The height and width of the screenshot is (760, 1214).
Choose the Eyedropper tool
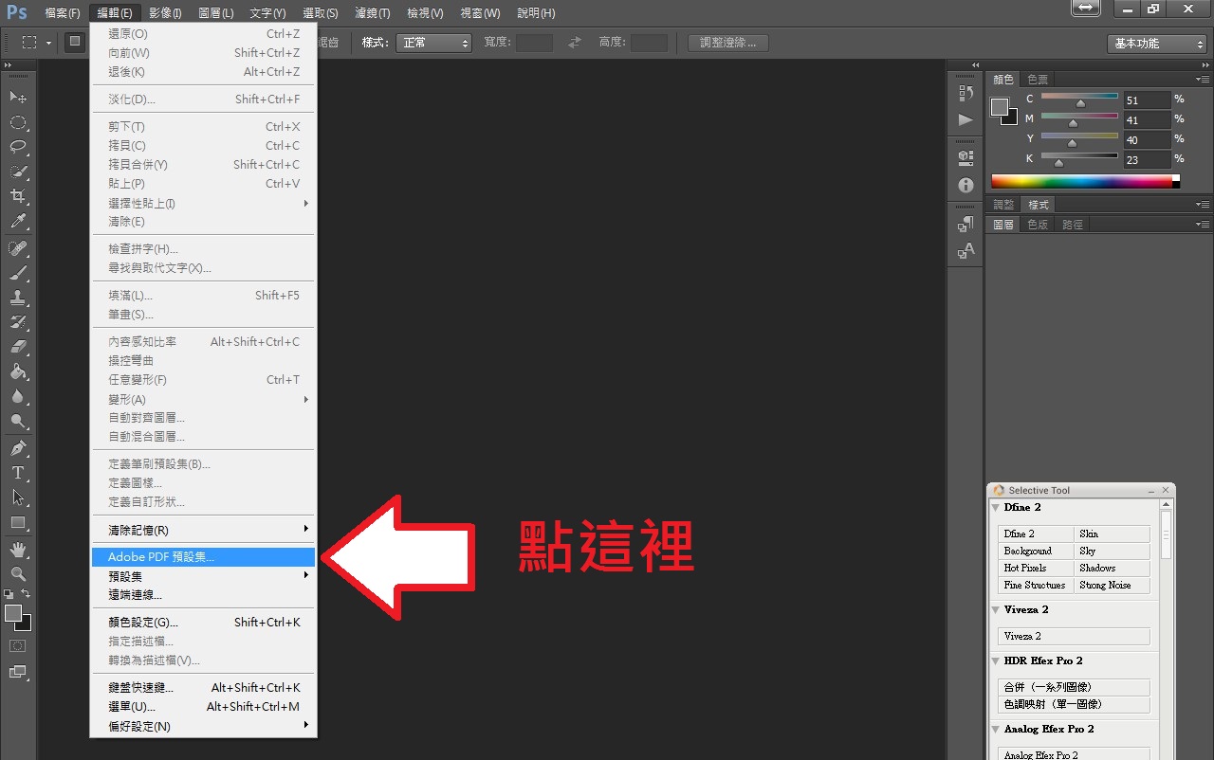coord(18,222)
